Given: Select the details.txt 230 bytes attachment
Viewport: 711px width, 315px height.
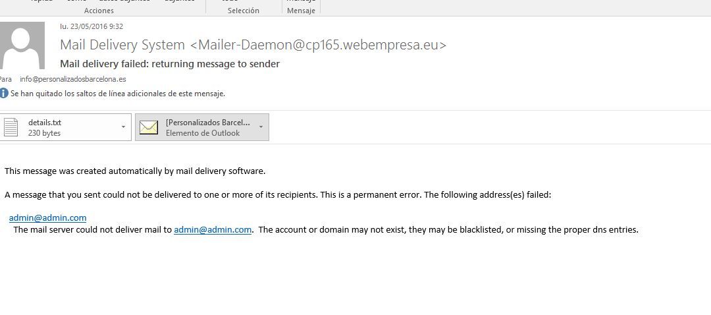Looking at the screenshot, I should click(x=65, y=127).
